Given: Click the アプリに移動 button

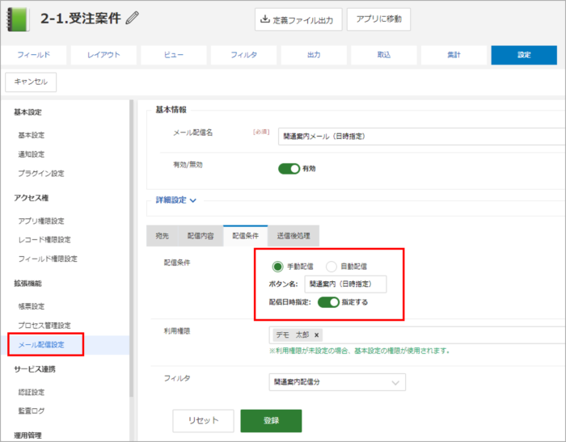Looking at the screenshot, I should tap(378, 19).
